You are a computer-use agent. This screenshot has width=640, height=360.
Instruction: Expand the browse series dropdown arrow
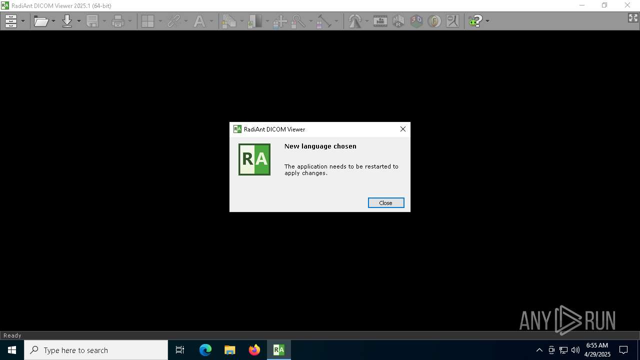[x=242, y=21]
